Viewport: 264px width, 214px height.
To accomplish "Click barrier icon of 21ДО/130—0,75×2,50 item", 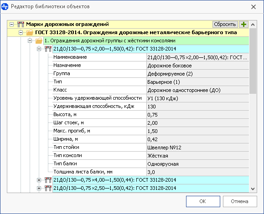I will (x=48, y=189).
